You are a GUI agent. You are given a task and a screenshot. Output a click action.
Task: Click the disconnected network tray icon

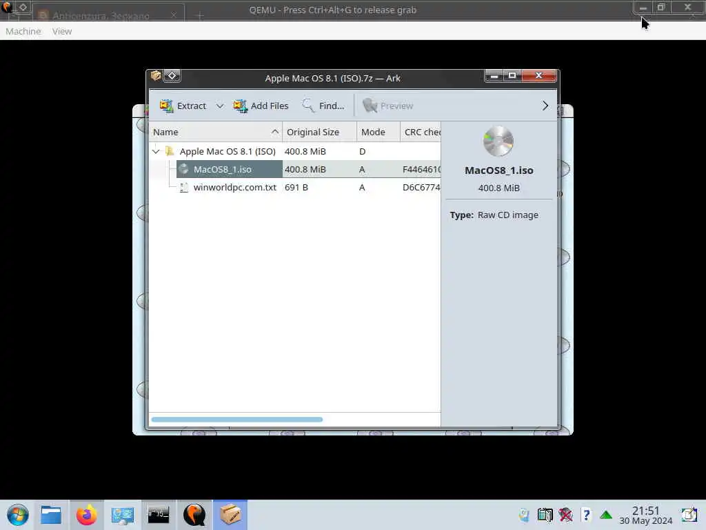point(565,515)
